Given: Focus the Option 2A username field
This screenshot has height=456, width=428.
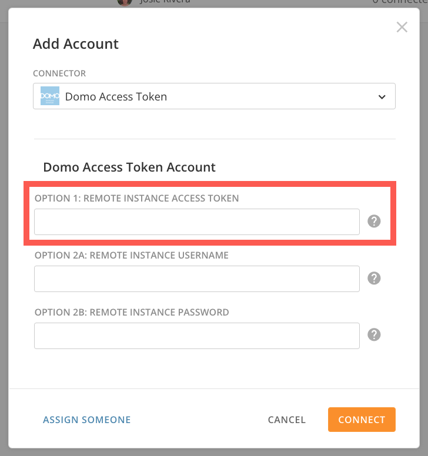Looking at the screenshot, I should pos(196,279).
